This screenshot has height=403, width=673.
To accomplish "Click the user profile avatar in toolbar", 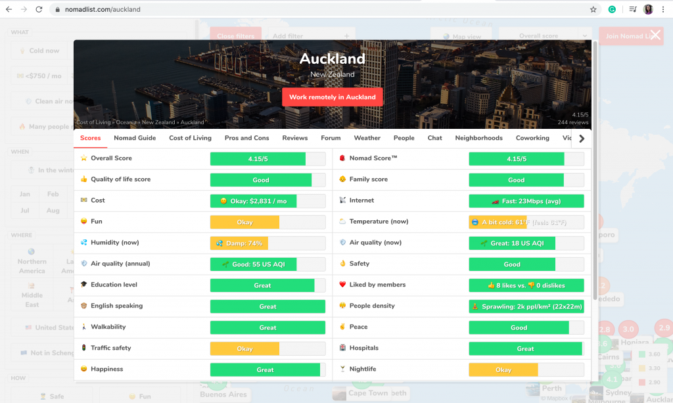I will click(648, 10).
